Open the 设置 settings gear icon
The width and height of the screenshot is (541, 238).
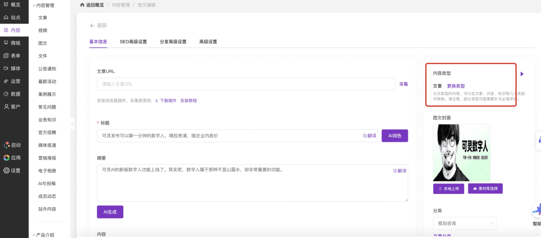(6, 170)
